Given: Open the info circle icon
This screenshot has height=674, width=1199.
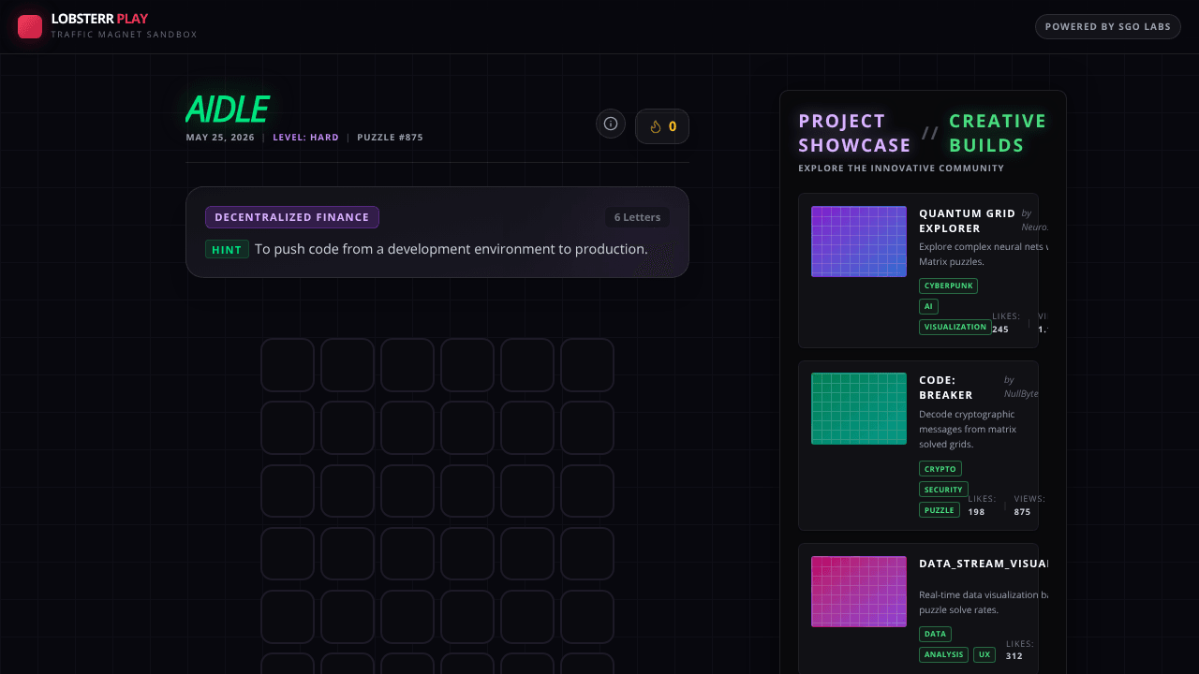Looking at the screenshot, I should pyautogui.click(x=611, y=124).
